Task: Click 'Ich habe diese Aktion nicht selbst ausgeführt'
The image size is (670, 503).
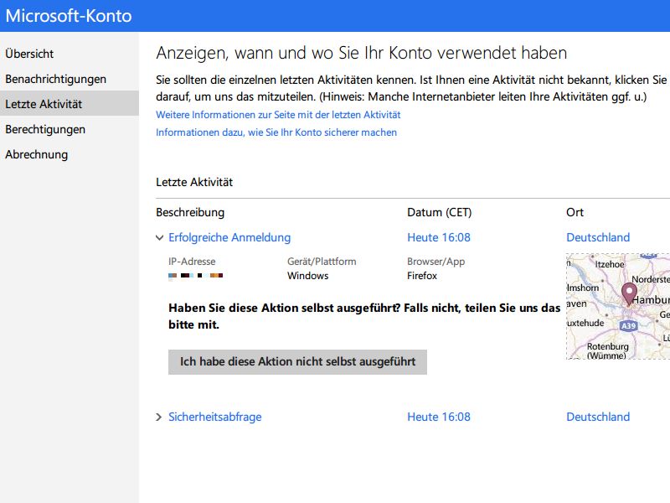Action: [297, 362]
